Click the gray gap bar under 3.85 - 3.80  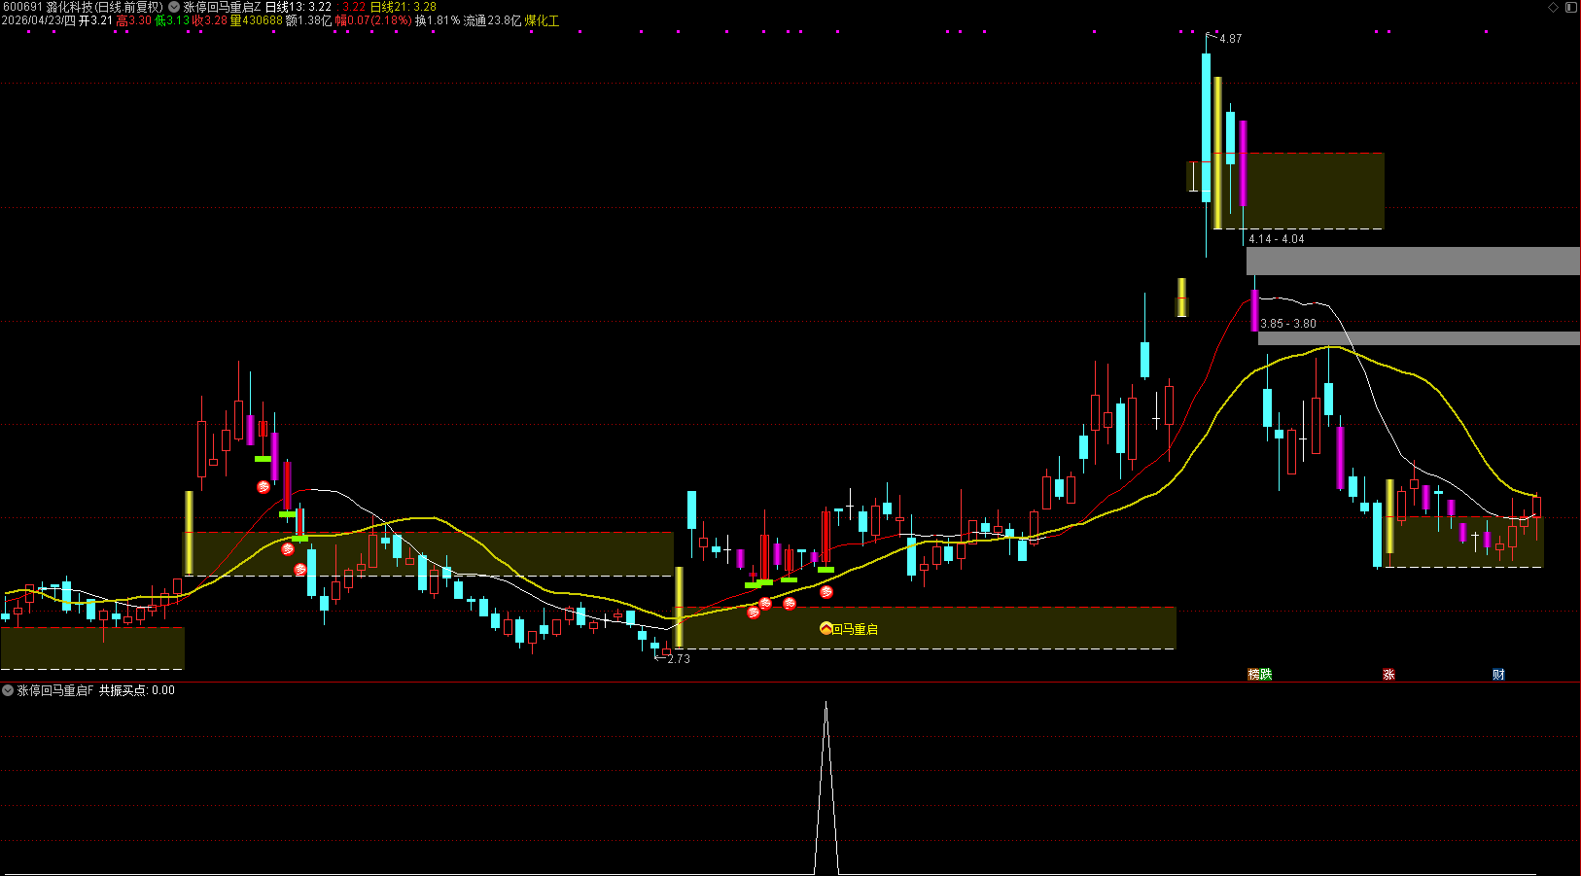click(x=1419, y=338)
